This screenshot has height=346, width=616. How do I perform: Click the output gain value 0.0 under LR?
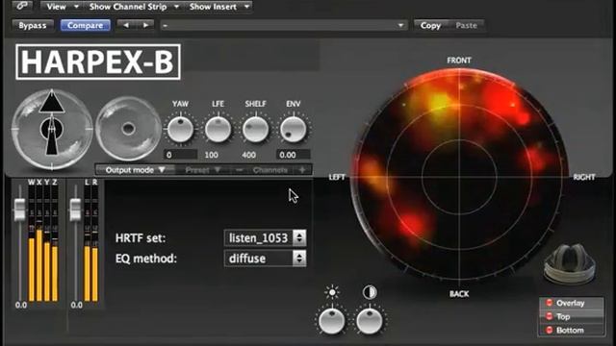coord(77,306)
